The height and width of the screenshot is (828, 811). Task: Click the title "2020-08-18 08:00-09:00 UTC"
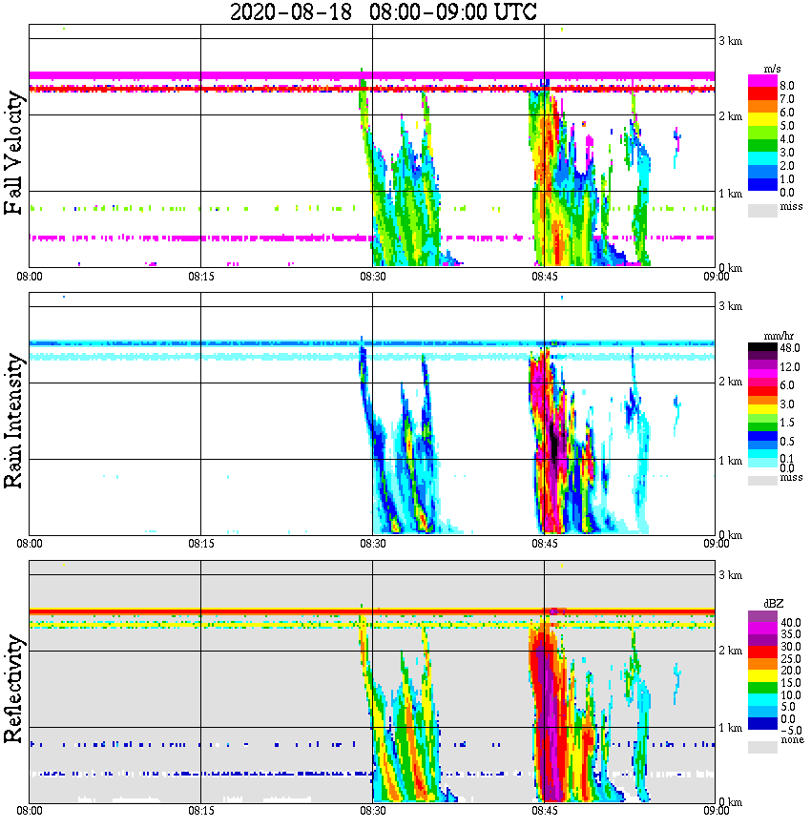tap(383, 11)
